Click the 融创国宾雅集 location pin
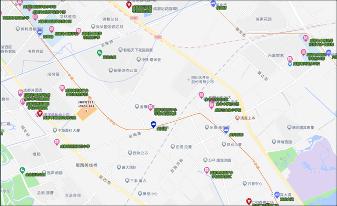Screen dimensions: 337x206 point(289,127)
